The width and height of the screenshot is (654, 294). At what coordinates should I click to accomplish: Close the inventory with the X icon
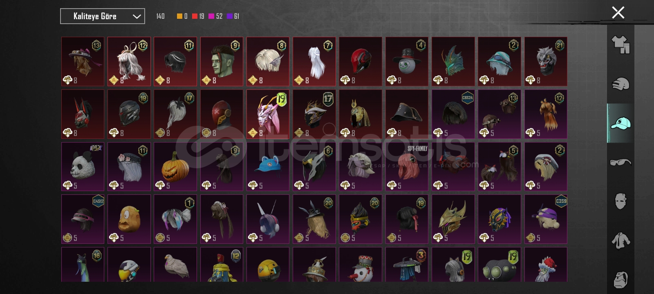618,13
